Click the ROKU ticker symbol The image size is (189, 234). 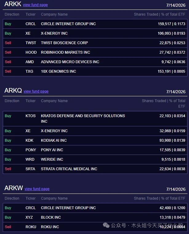coord(31,227)
